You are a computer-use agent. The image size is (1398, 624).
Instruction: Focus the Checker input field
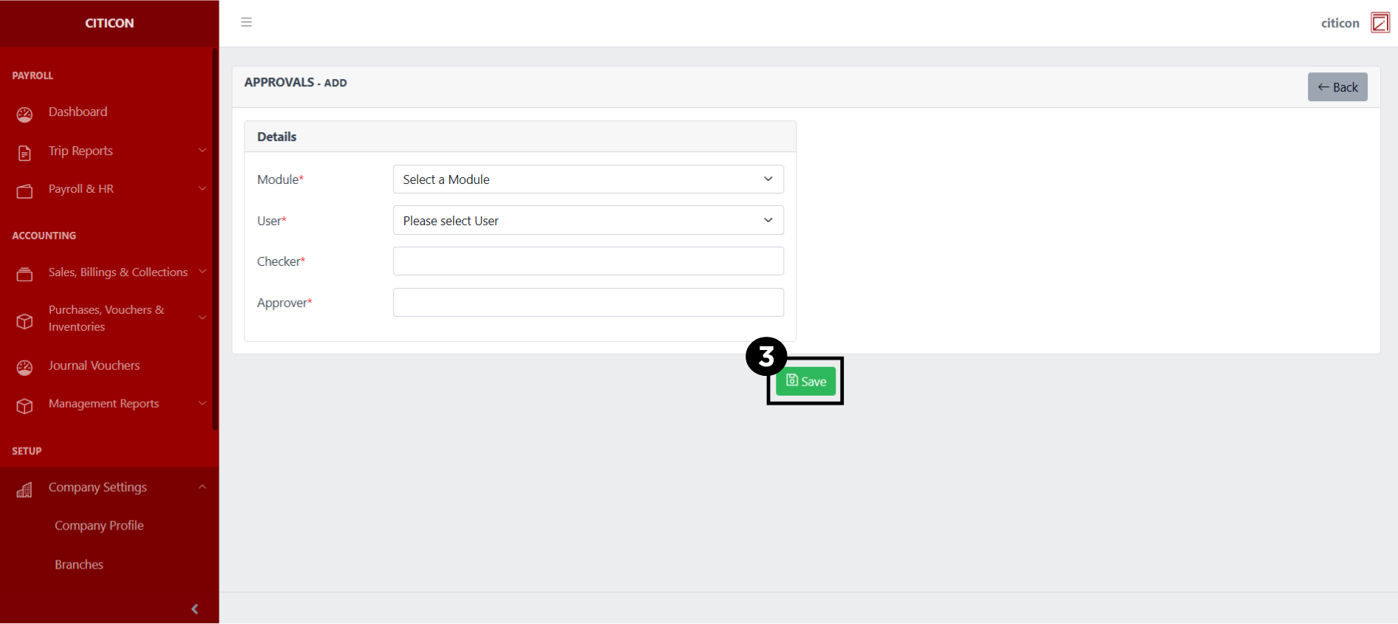pos(587,261)
